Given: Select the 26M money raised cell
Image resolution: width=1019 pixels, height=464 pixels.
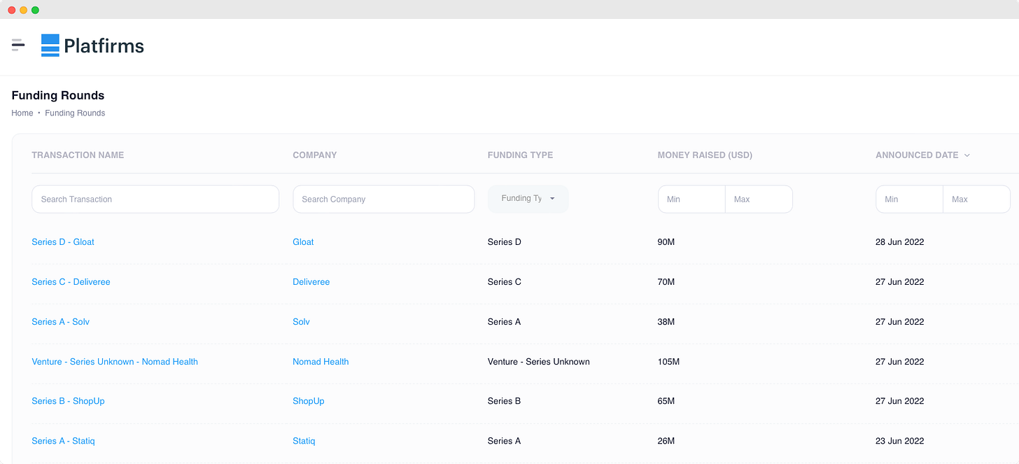Looking at the screenshot, I should pos(666,441).
